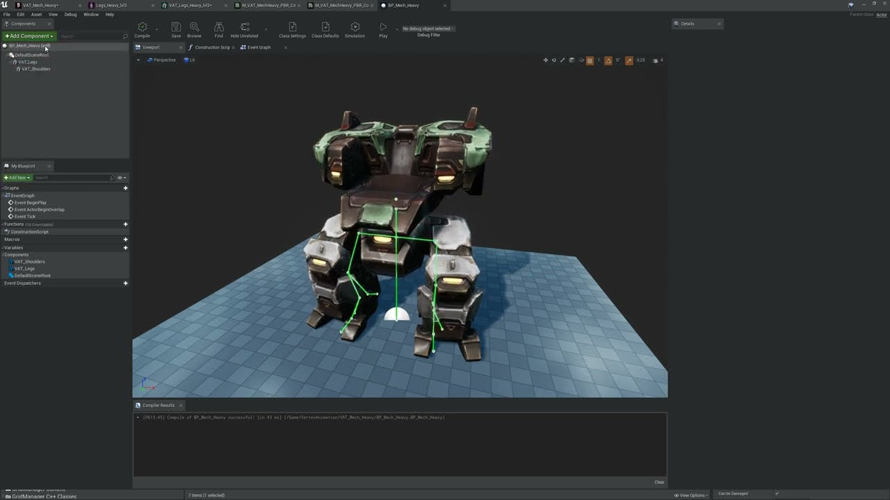The width and height of the screenshot is (890, 500).
Task: Open camera speed setting showing 4
Action: [658, 60]
